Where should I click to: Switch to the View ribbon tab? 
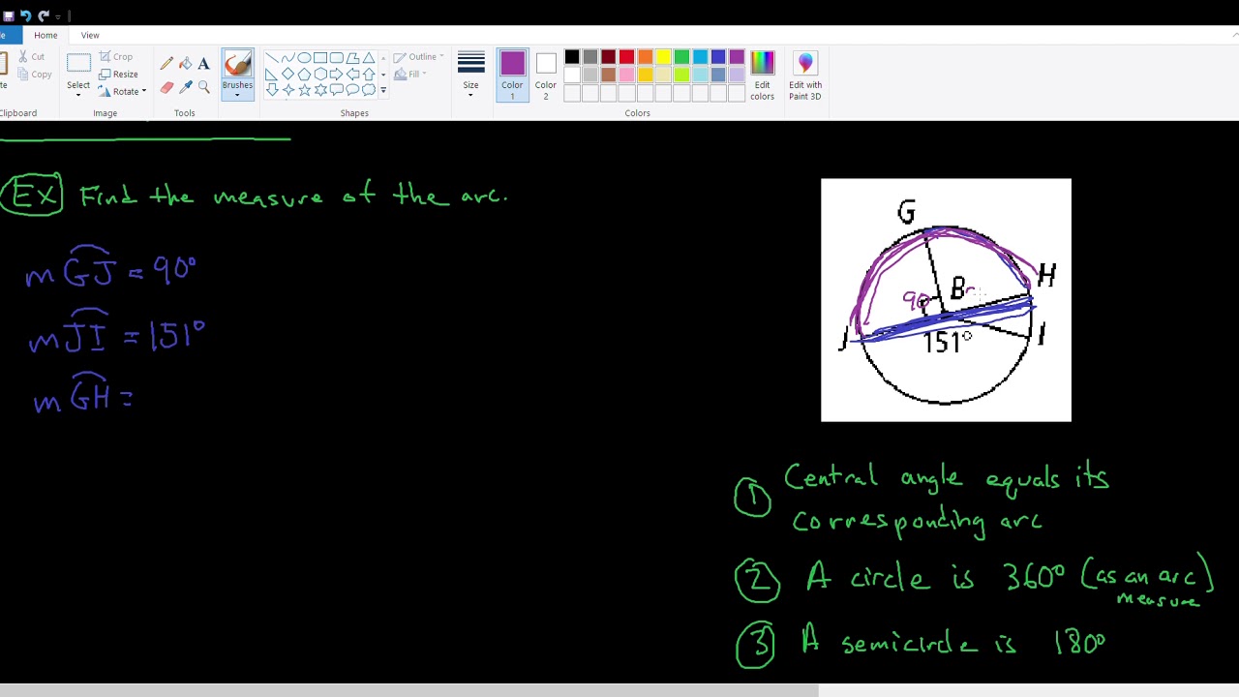[x=90, y=35]
